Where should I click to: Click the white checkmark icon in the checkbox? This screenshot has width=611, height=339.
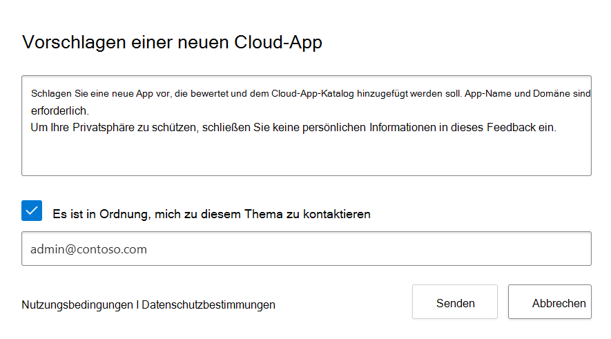32,211
